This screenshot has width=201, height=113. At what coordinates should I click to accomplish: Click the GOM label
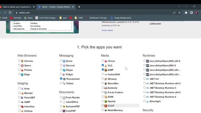point(111,97)
